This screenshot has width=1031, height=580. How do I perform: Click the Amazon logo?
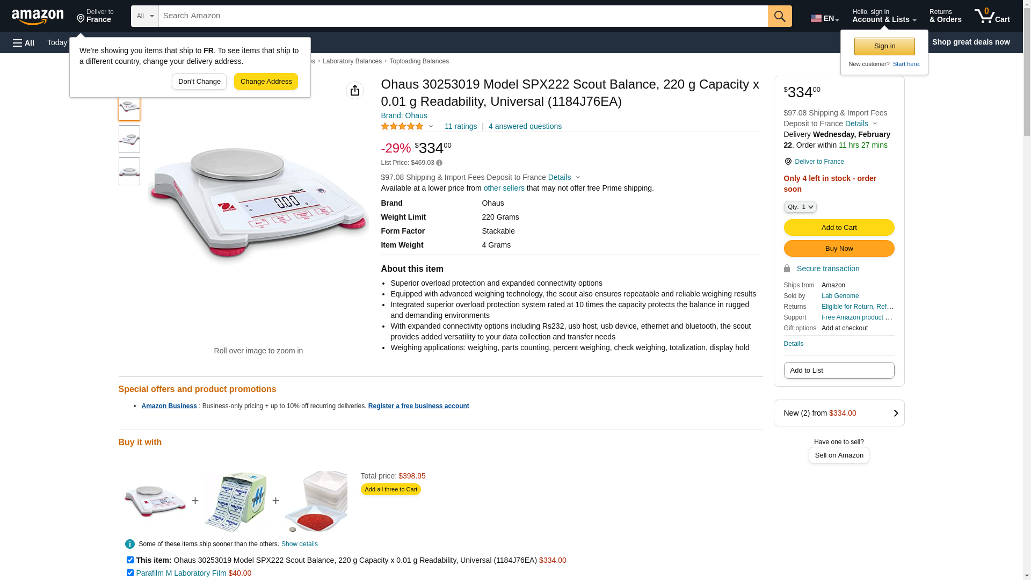[x=38, y=17]
